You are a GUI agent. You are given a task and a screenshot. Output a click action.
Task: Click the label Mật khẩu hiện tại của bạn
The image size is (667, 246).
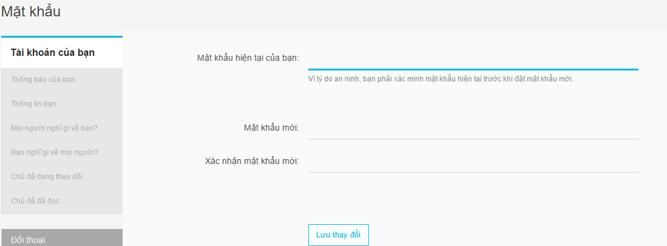(x=248, y=58)
